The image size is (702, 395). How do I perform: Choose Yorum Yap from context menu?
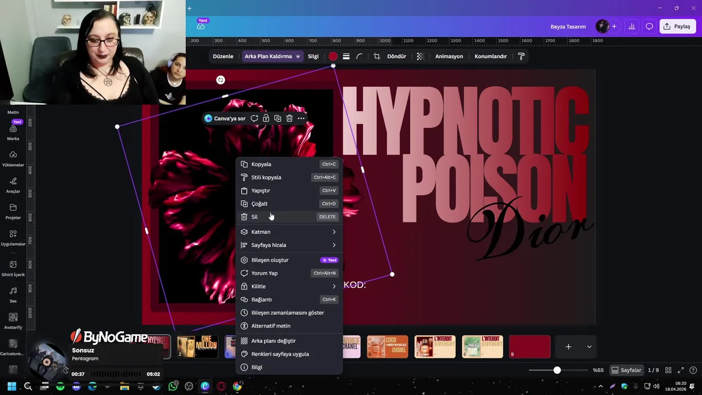pyautogui.click(x=289, y=273)
